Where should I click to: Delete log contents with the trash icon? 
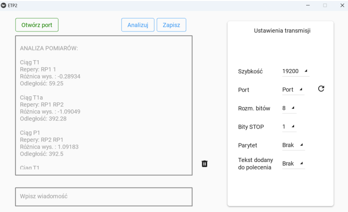coord(204,163)
